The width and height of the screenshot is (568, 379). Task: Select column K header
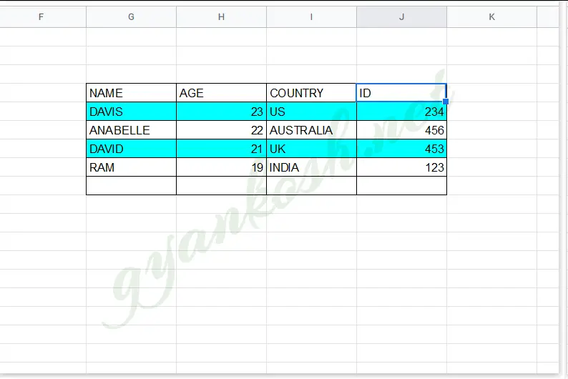pos(492,16)
